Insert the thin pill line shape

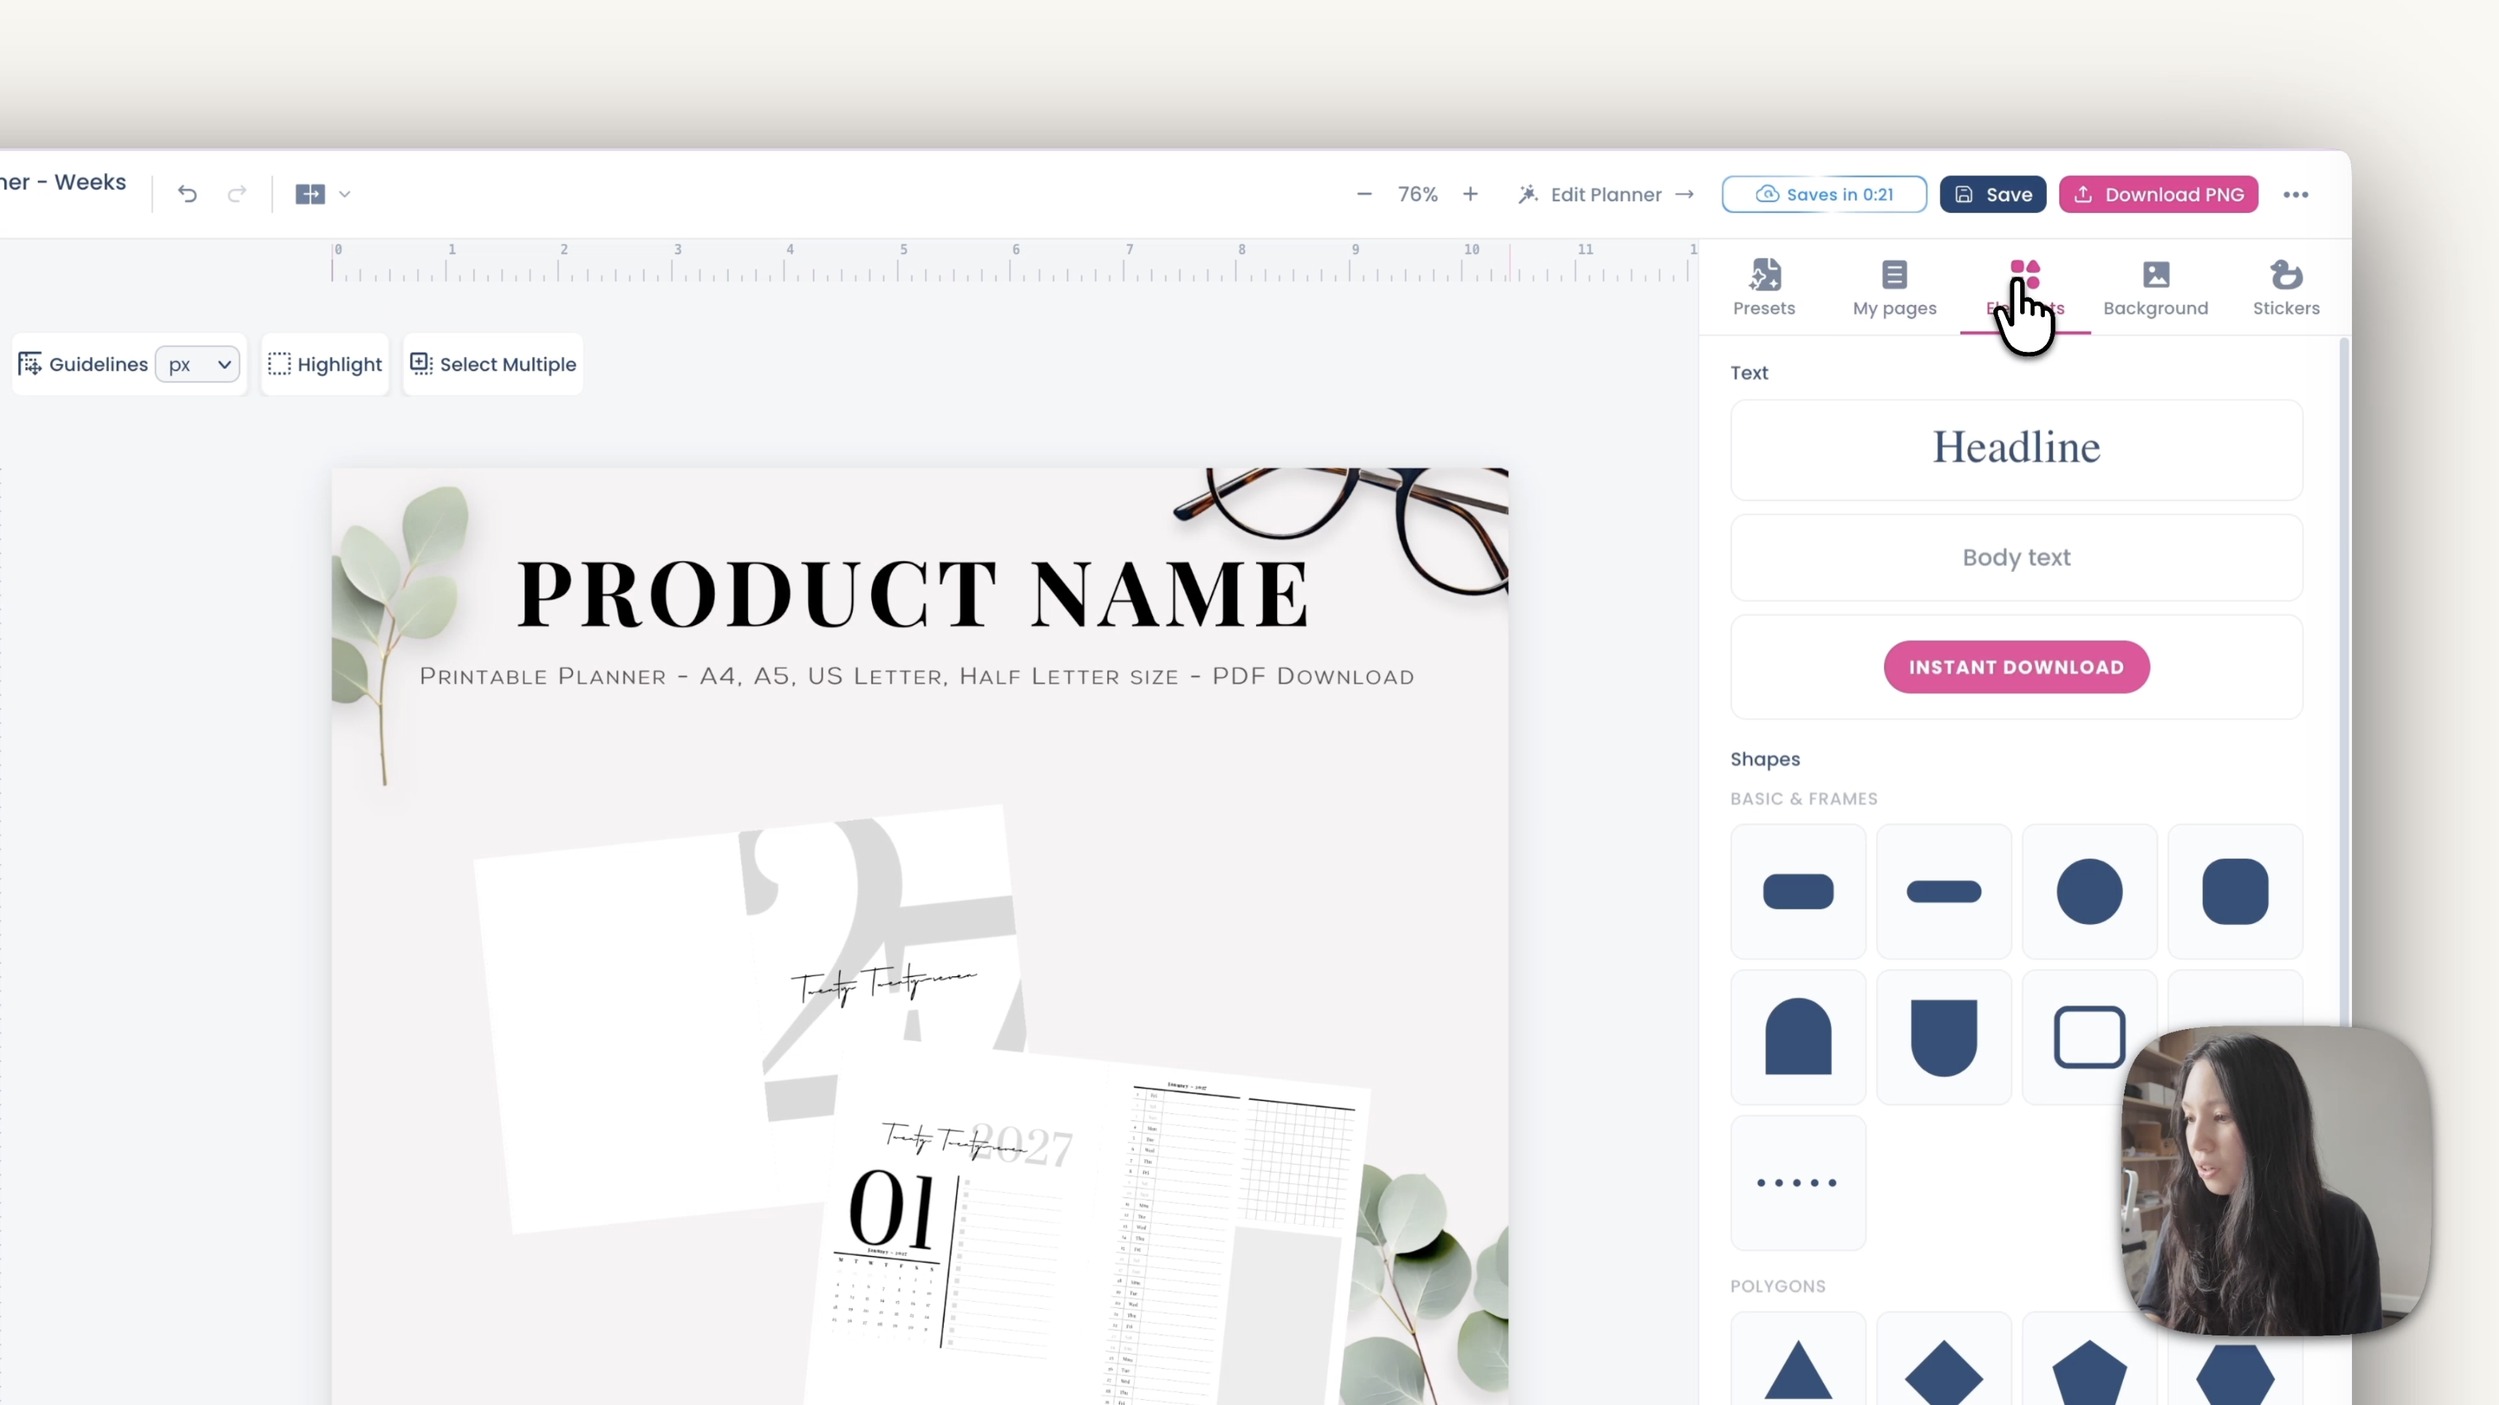click(x=1943, y=891)
